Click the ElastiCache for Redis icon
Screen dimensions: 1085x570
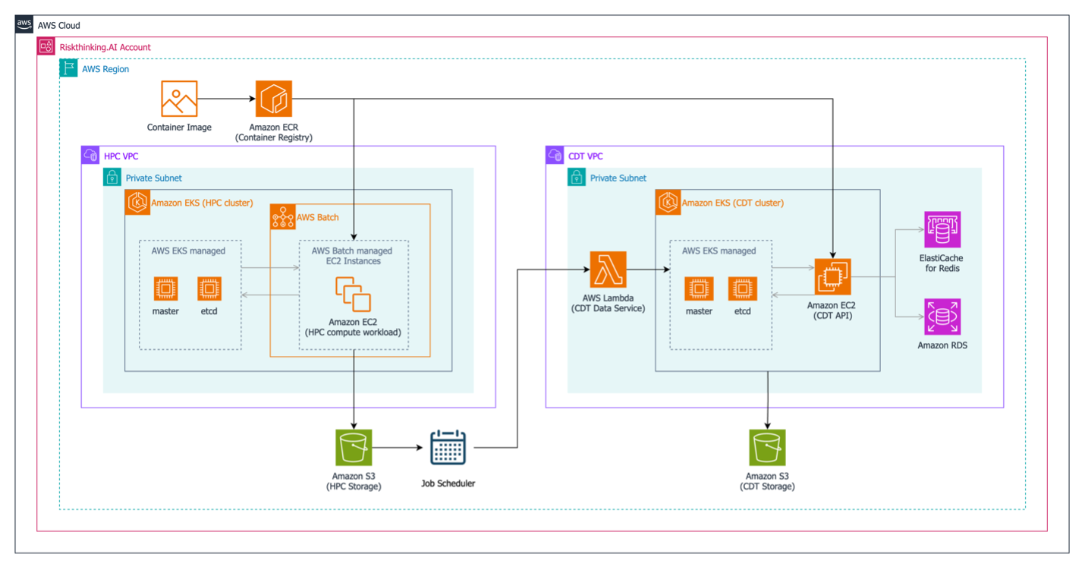point(942,228)
